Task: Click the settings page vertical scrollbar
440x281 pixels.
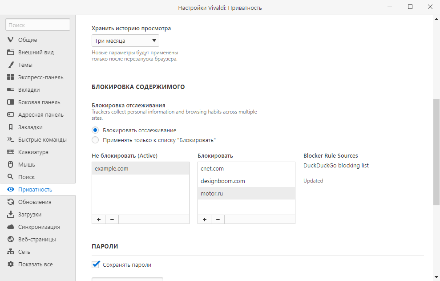Action: [x=436, y=151]
